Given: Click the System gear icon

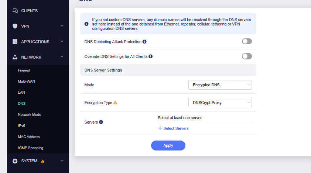Looking at the screenshot, I should (x=15, y=161).
